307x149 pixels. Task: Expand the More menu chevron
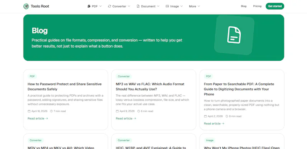coord(199,6)
